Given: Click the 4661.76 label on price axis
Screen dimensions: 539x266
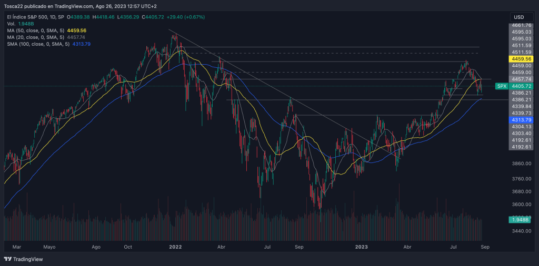Looking at the screenshot, I should click(x=521, y=25).
